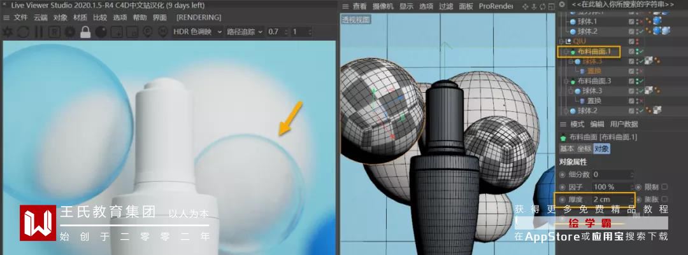
Task: Open the 文件 menu in Live Viewer
Action: click(x=20, y=18)
